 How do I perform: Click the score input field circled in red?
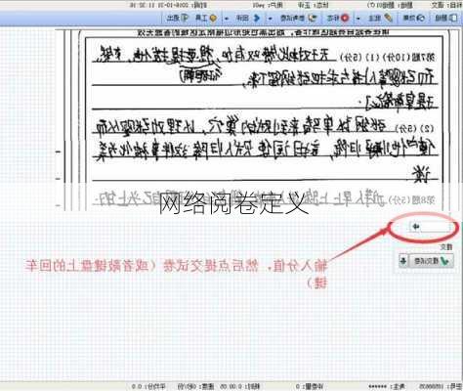tap(431, 227)
